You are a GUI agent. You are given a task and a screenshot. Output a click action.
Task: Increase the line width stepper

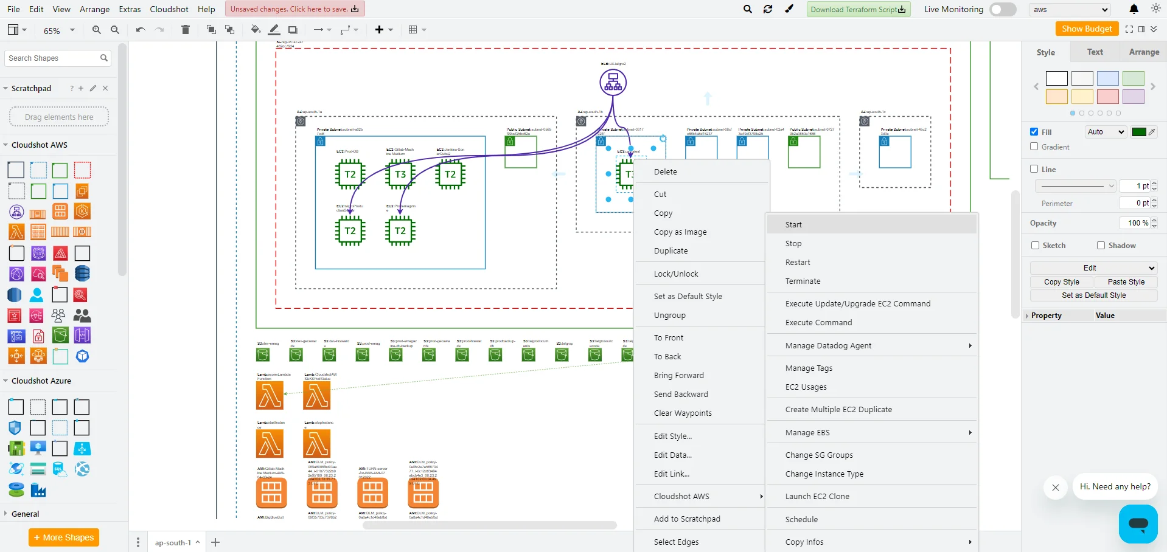coord(1154,184)
